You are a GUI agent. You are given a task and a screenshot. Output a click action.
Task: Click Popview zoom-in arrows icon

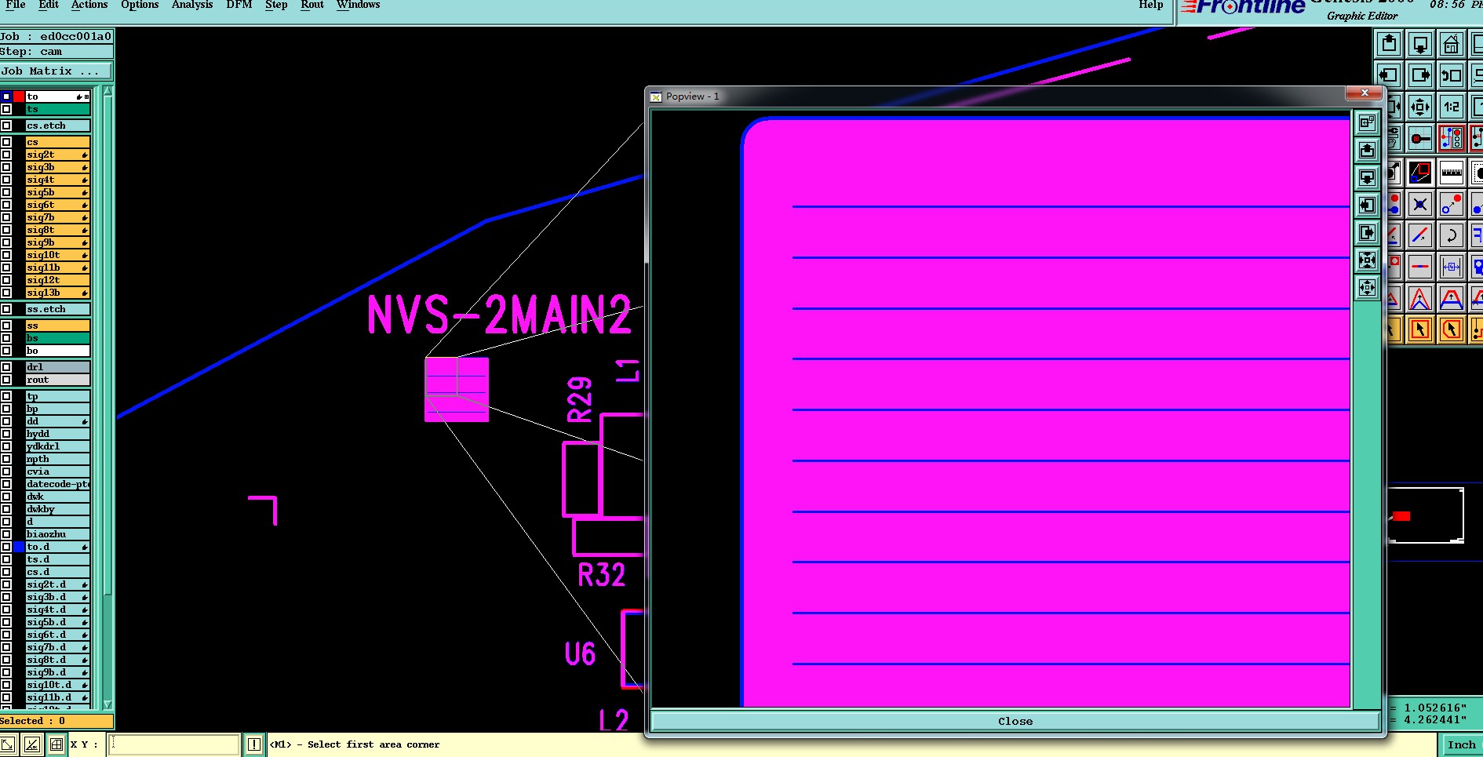[1368, 260]
